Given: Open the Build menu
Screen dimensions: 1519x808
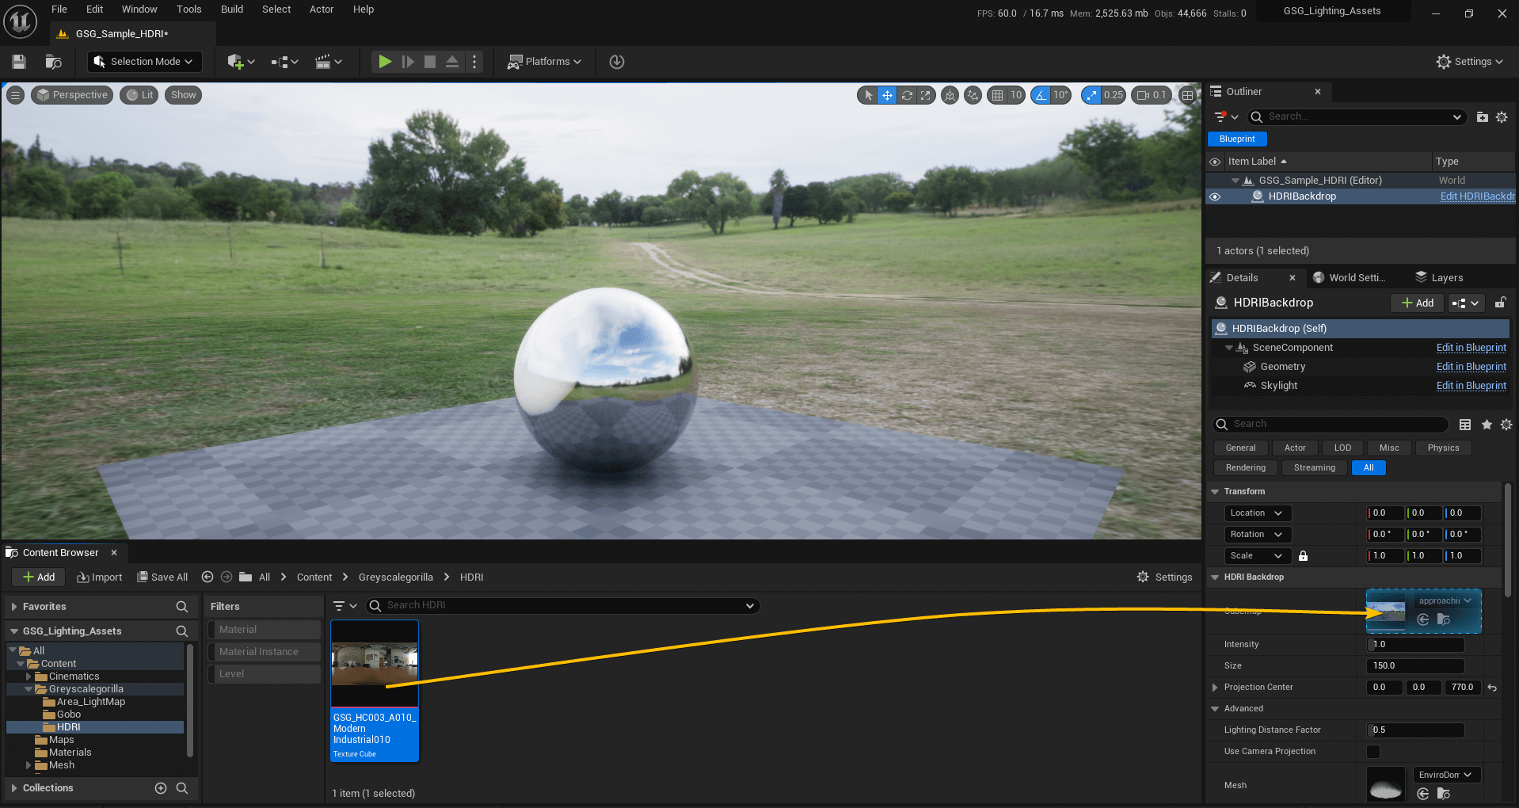Looking at the screenshot, I should point(232,10).
